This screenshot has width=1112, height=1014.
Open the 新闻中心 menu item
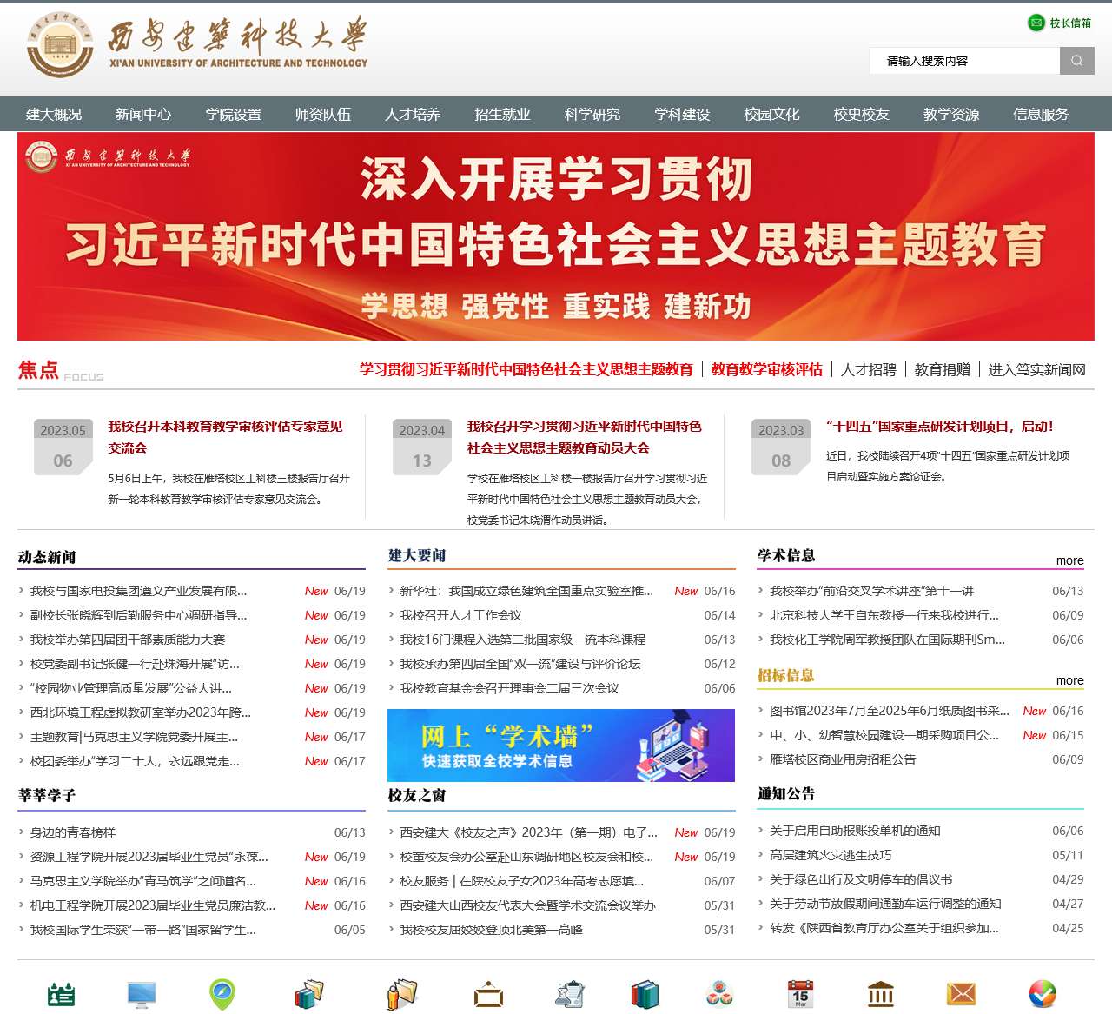tap(142, 114)
